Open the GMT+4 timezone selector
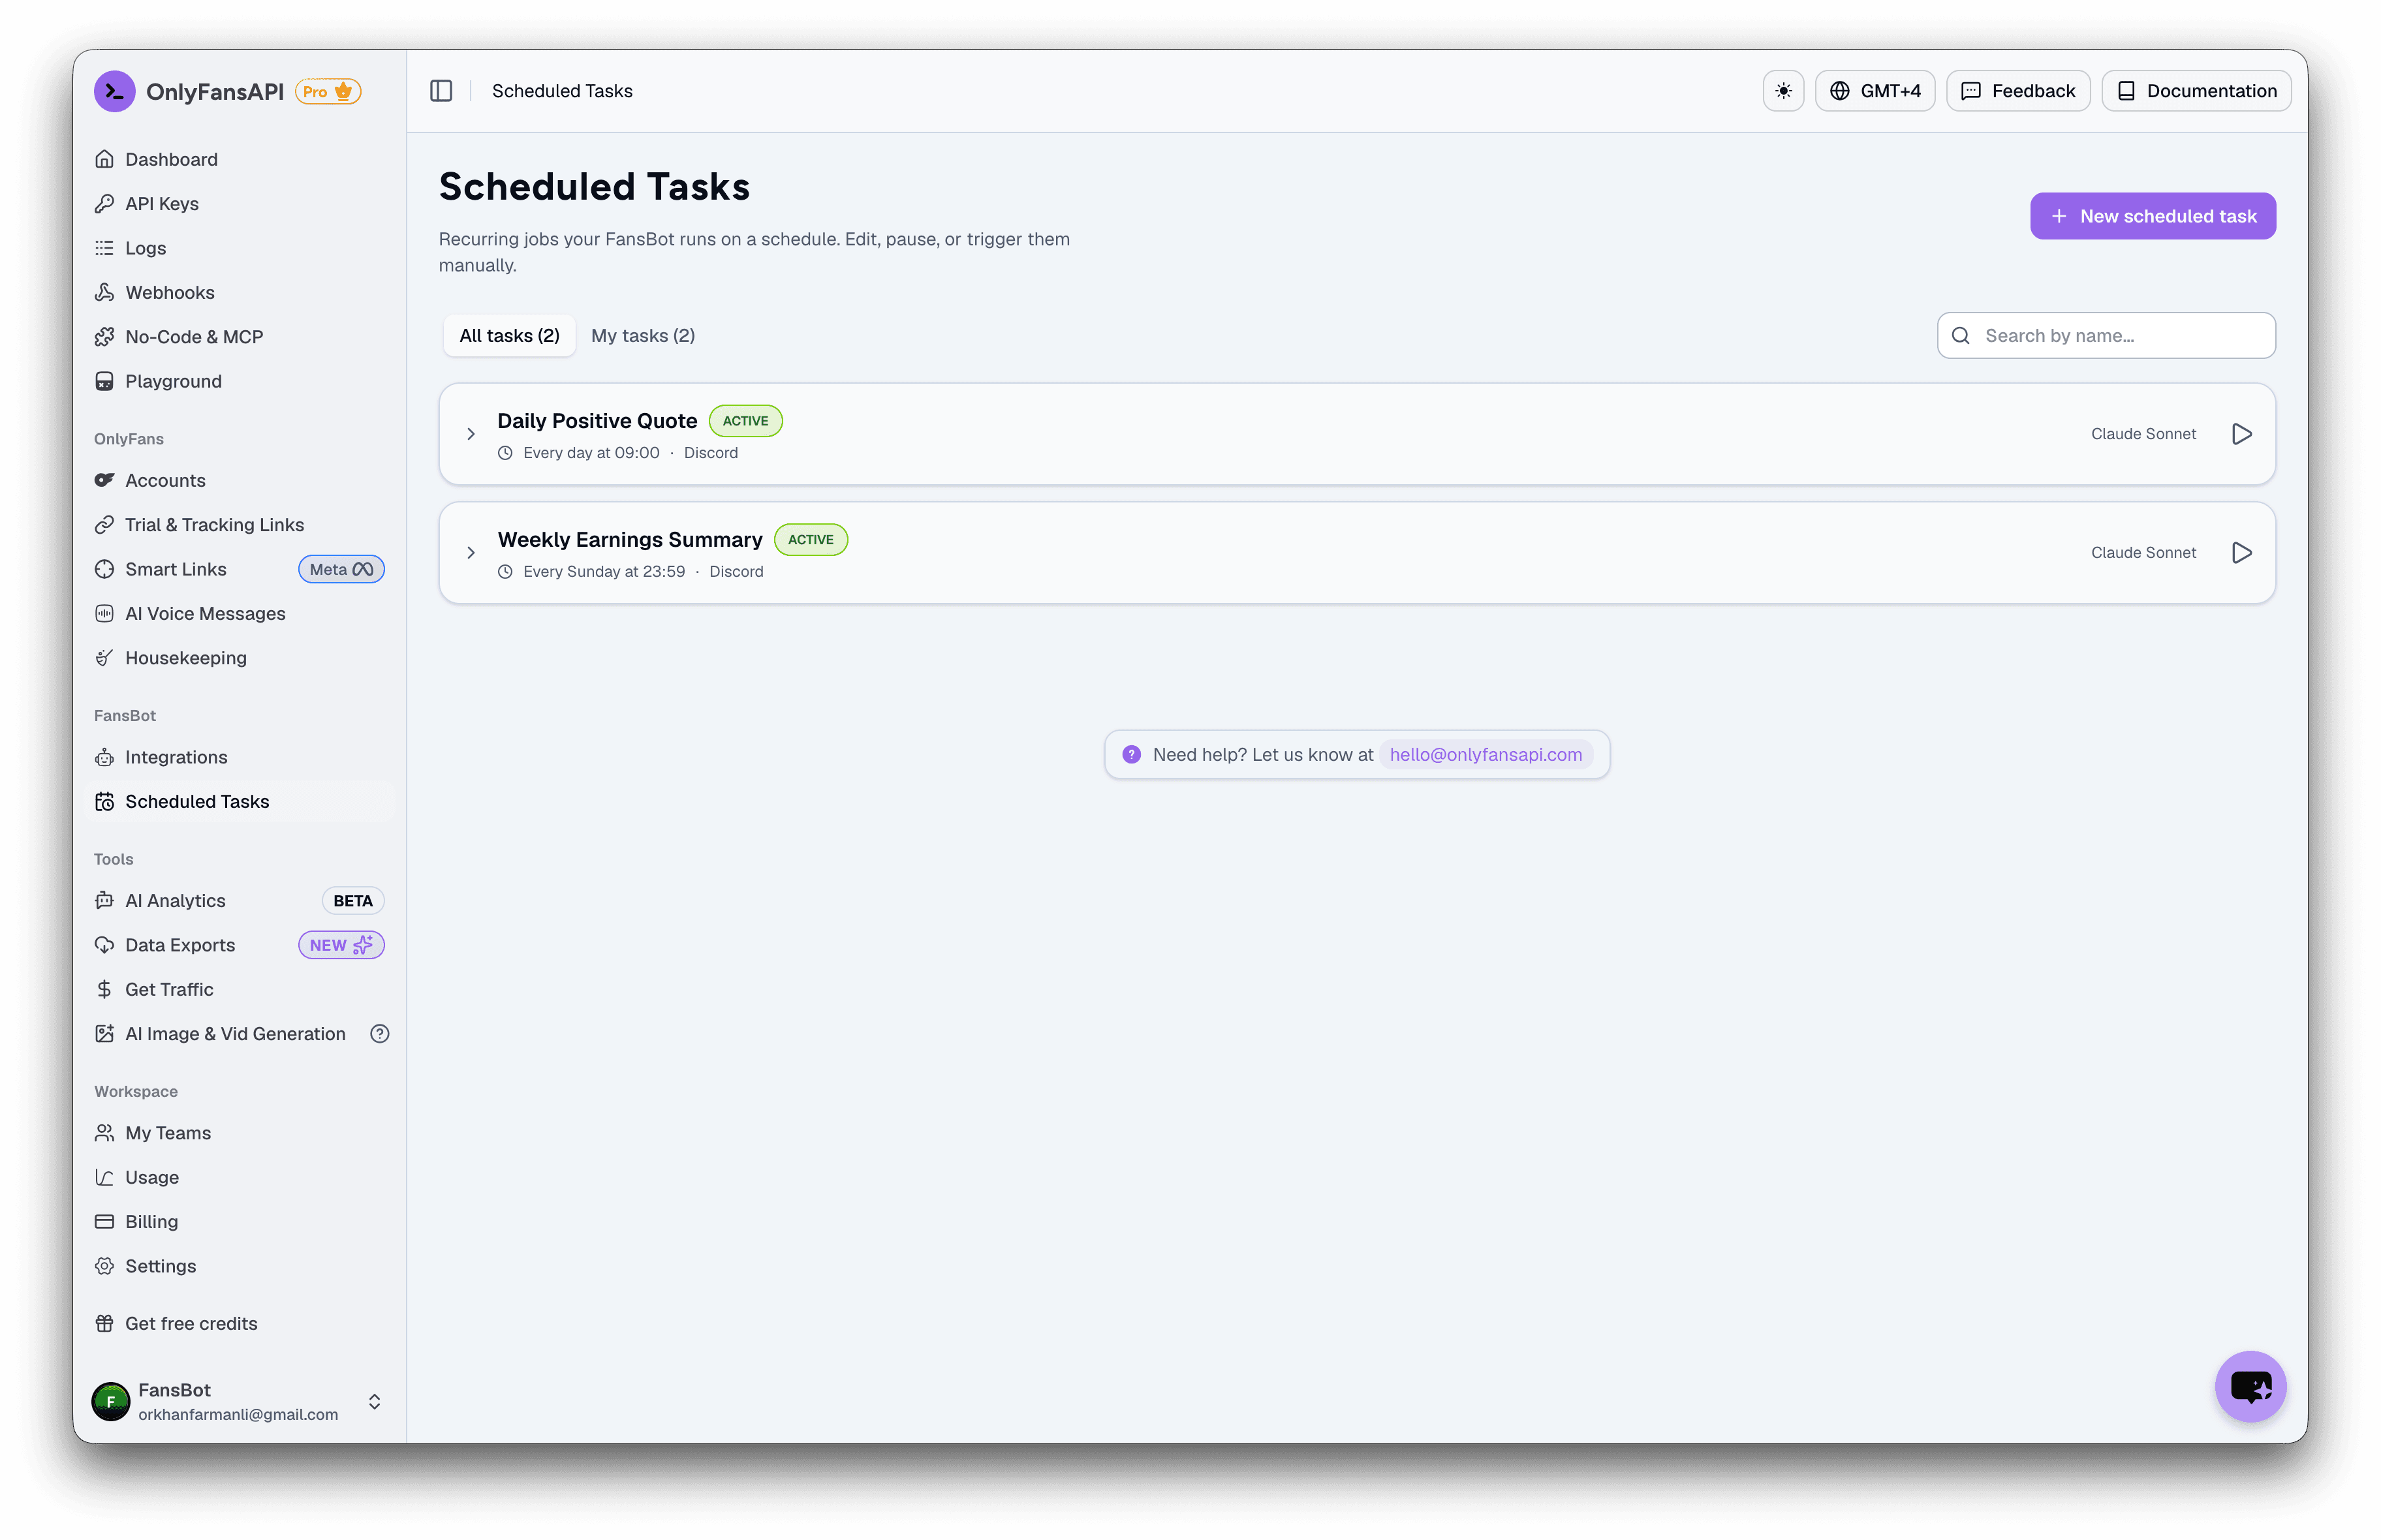This screenshot has width=2381, height=1540. (1874, 91)
